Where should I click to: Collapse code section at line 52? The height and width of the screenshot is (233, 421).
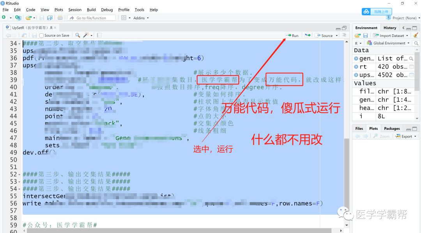(19, 175)
